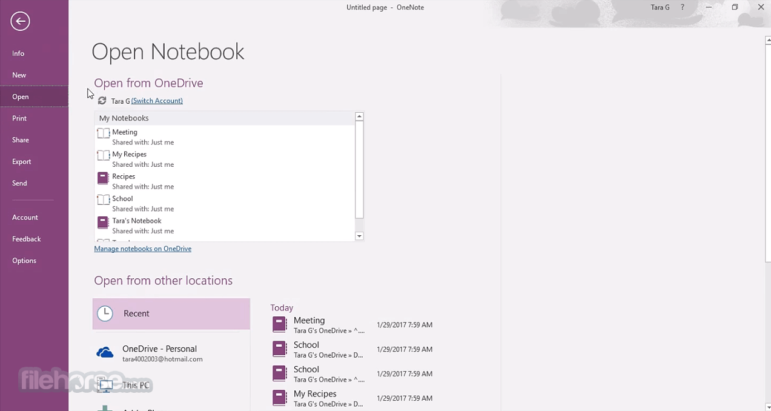Select the Recent location
The width and height of the screenshot is (771, 411).
[x=171, y=314]
